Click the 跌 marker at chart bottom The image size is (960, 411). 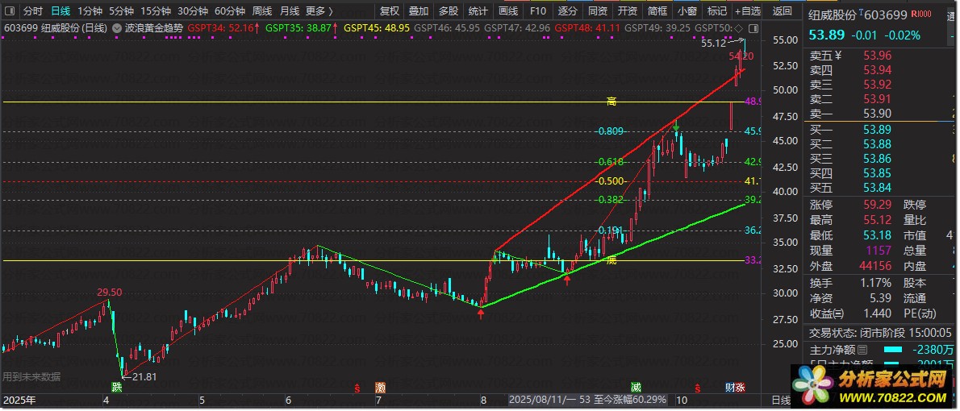click(116, 387)
